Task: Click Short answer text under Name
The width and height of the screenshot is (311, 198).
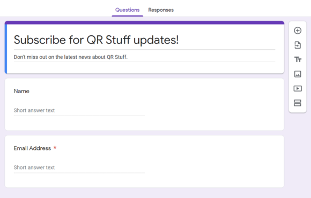Action: (34, 110)
